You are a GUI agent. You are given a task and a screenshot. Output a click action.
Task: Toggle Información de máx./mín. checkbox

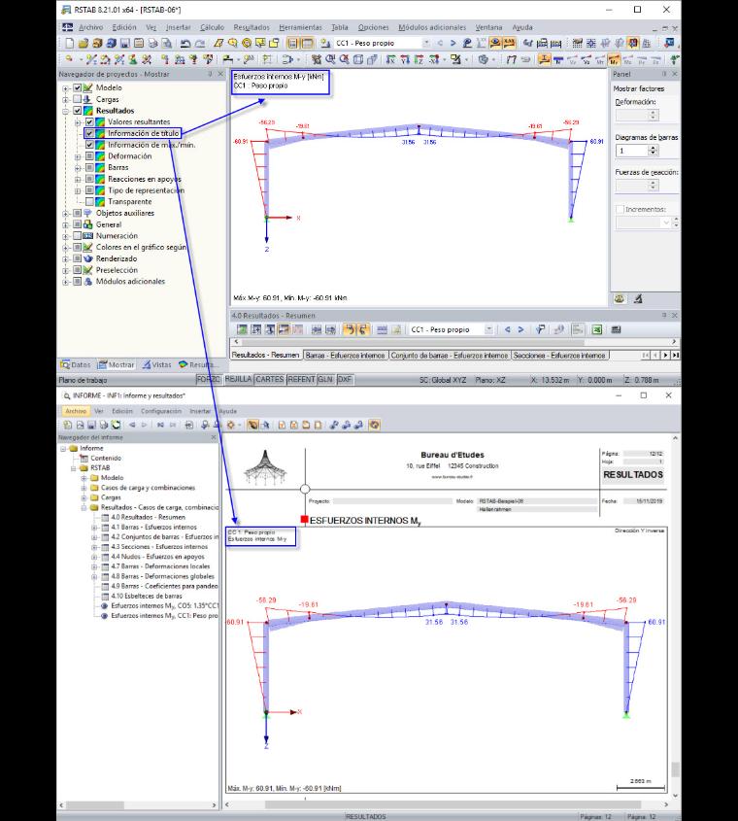click(x=89, y=145)
